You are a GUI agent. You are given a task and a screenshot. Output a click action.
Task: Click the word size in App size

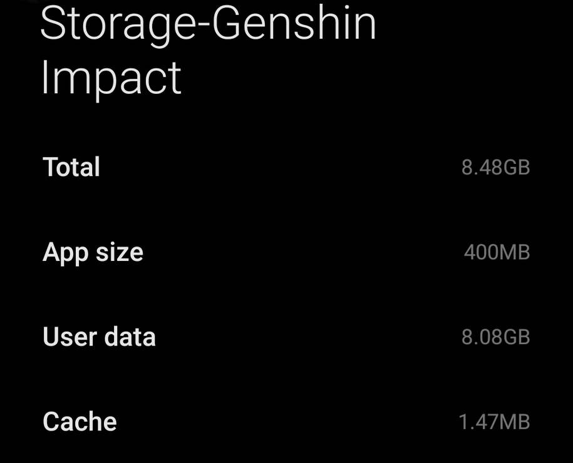[119, 253]
